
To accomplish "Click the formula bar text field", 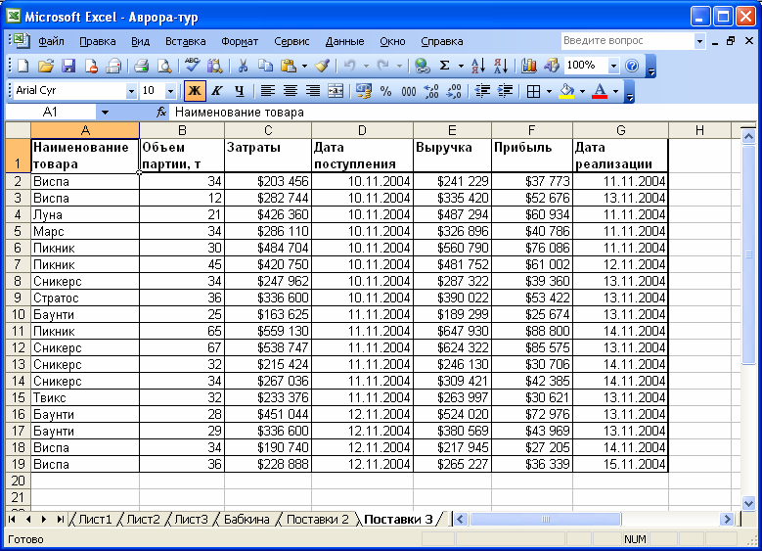I will point(462,113).
